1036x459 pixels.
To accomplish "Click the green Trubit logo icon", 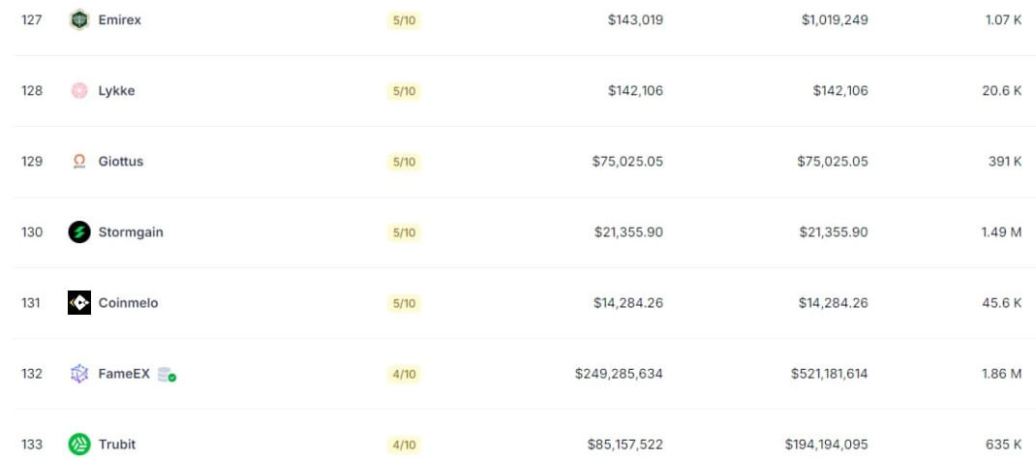I will coord(79,444).
